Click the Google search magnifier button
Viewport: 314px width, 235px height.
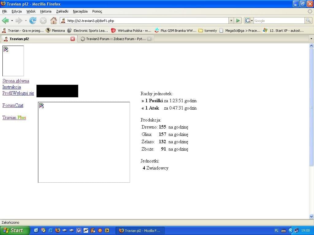[x=308, y=21]
